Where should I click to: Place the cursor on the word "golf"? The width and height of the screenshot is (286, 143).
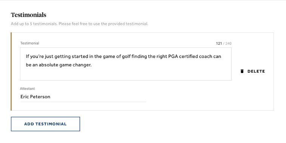tap(126, 56)
